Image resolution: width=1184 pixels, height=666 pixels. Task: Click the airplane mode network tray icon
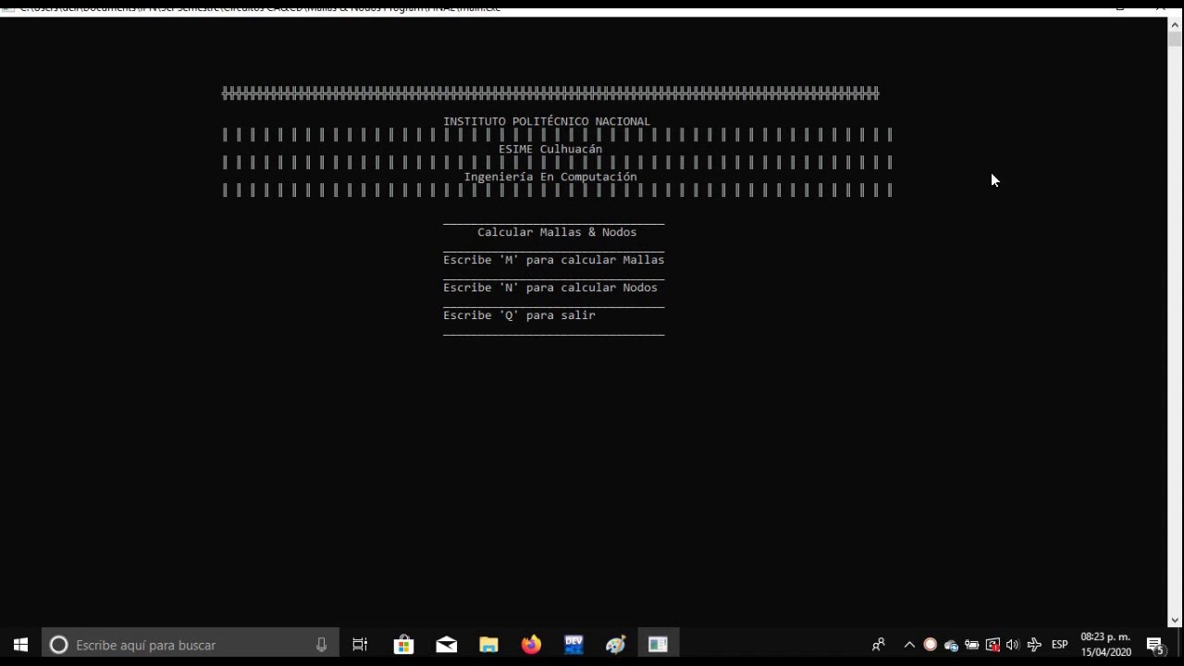[x=1034, y=645]
